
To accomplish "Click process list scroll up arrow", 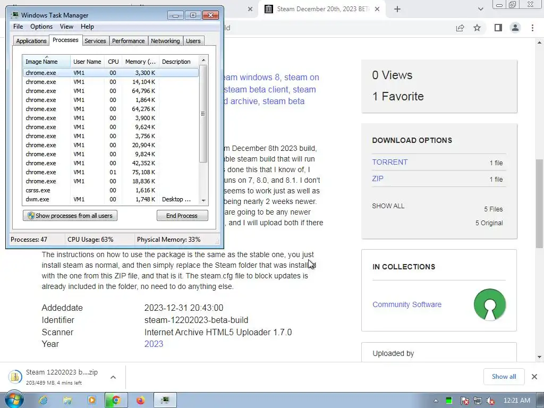I will click(x=203, y=60).
